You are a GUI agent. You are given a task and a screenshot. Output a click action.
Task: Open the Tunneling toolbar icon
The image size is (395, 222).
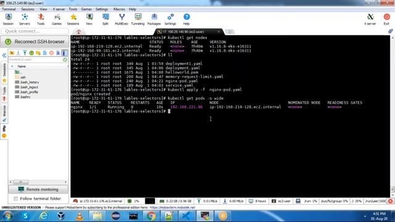pyautogui.click(x=138, y=19)
